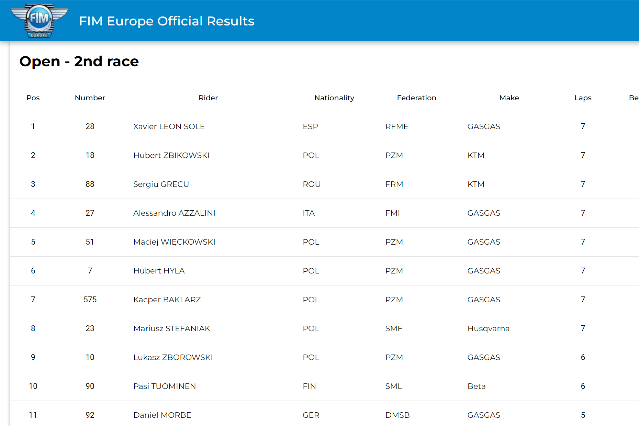Click nationality GER
The width and height of the screenshot is (639, 426).
tap(311, 415)
